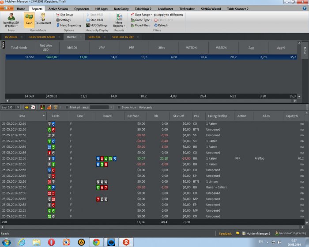Sort by the Net Won column header
Viewport: 309px width, 247px height.
point(133,116)
